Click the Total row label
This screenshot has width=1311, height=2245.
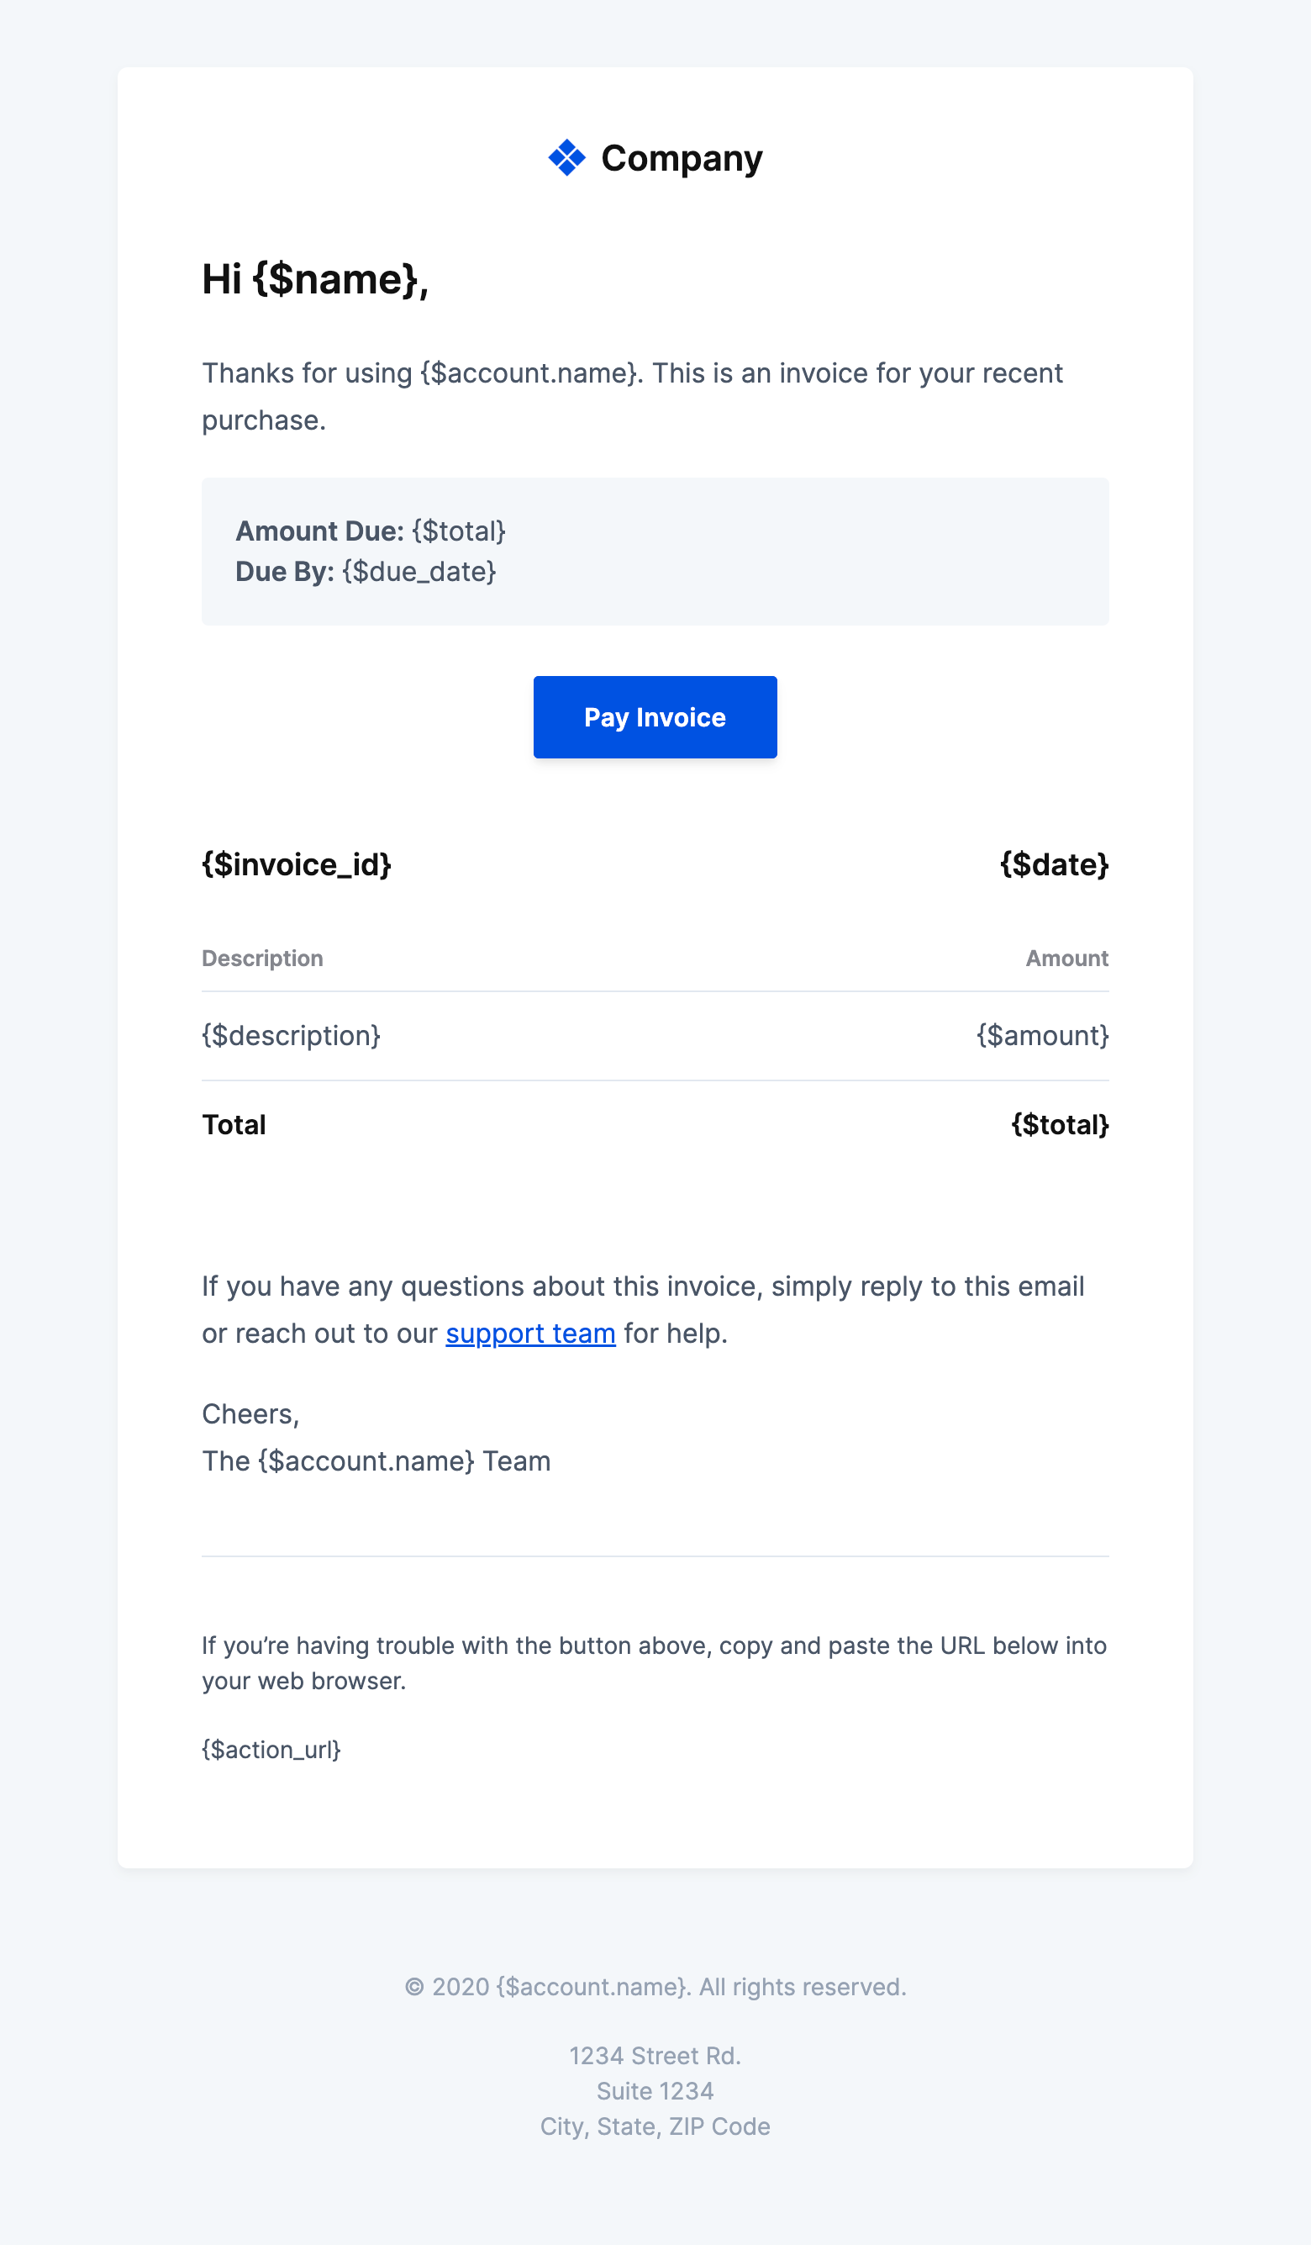(234, 1124)
